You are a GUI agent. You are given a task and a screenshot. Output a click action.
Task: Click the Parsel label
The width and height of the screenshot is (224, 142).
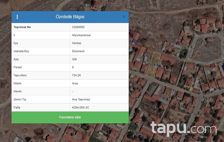click(x=18, y=67)
